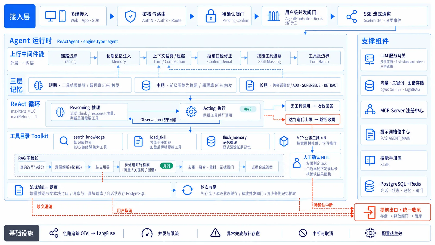The width and height of the screenshot is (435, 245).
Task: Click the prohibited circle icon beside 中断与取消
Action: point(303,233)
